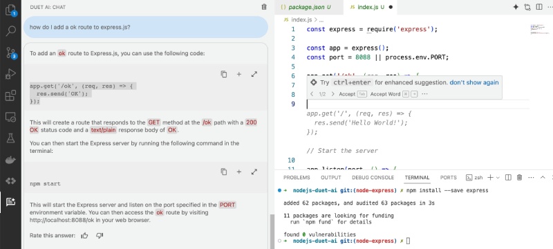Open inline suggestion more actions ellipsis

[424, 94]
